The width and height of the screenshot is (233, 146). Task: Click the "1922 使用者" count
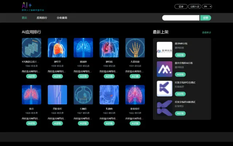[x=135, y=113]
